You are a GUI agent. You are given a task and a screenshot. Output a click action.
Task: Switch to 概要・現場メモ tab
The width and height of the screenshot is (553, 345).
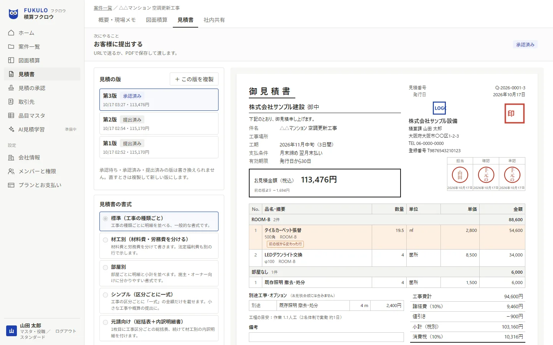(117, 20)
